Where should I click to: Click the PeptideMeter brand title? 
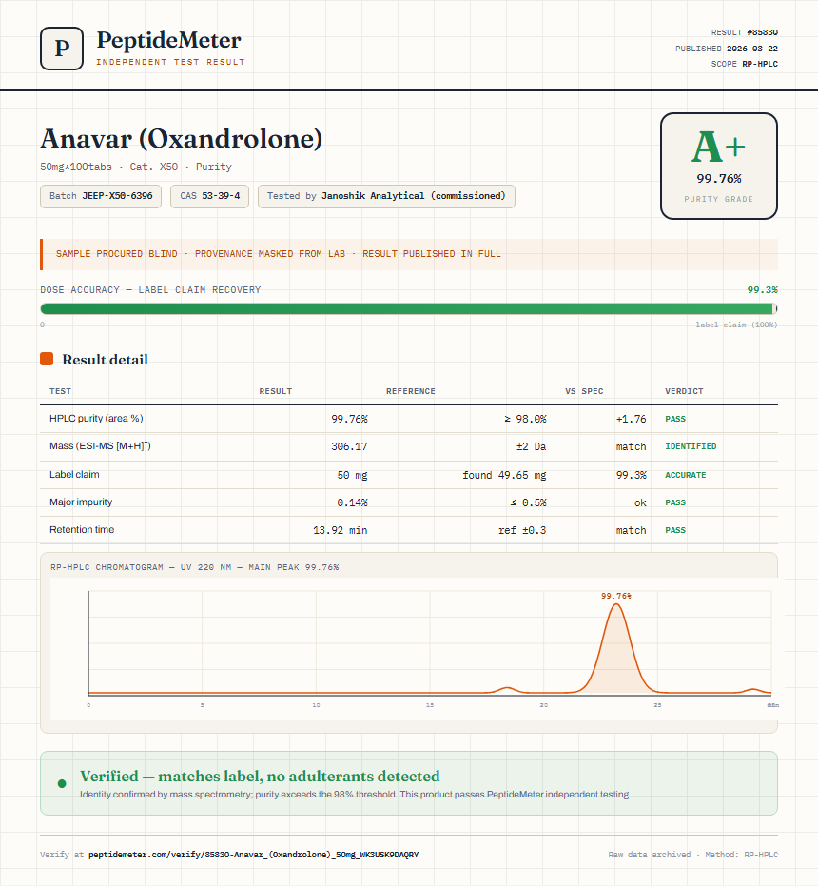click(169, 40)
